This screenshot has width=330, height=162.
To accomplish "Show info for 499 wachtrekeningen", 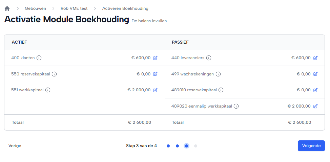I will pos(218,74).
